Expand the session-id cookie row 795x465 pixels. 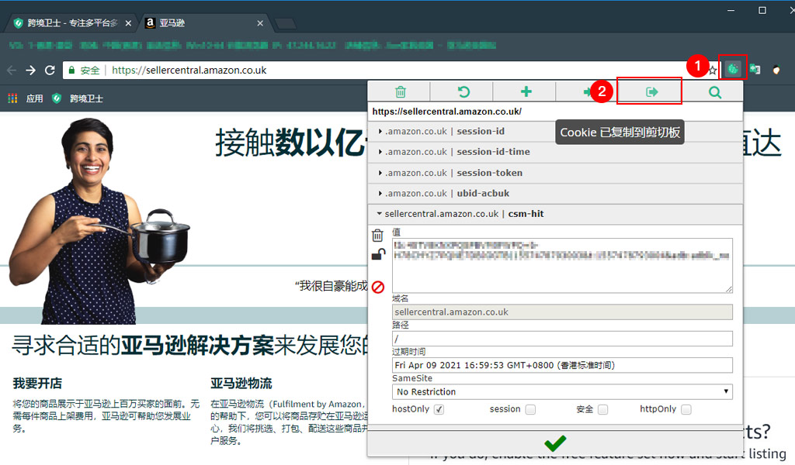point(555,132)
